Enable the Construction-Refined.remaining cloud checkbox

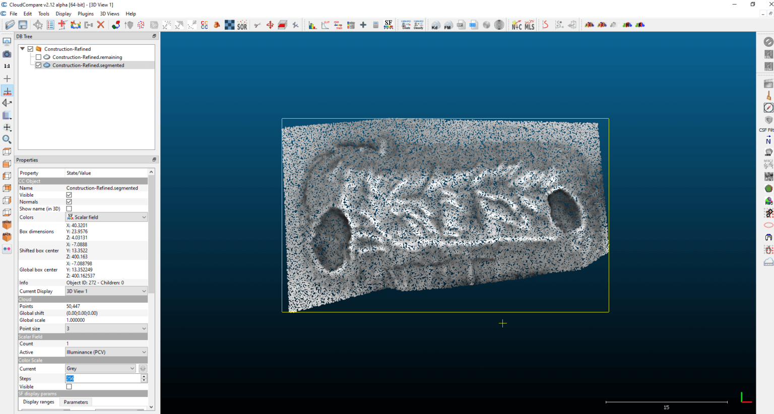point(38,57)
